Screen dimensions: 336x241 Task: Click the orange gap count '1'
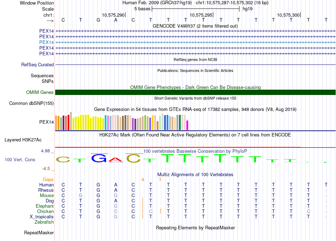[160, 180]
